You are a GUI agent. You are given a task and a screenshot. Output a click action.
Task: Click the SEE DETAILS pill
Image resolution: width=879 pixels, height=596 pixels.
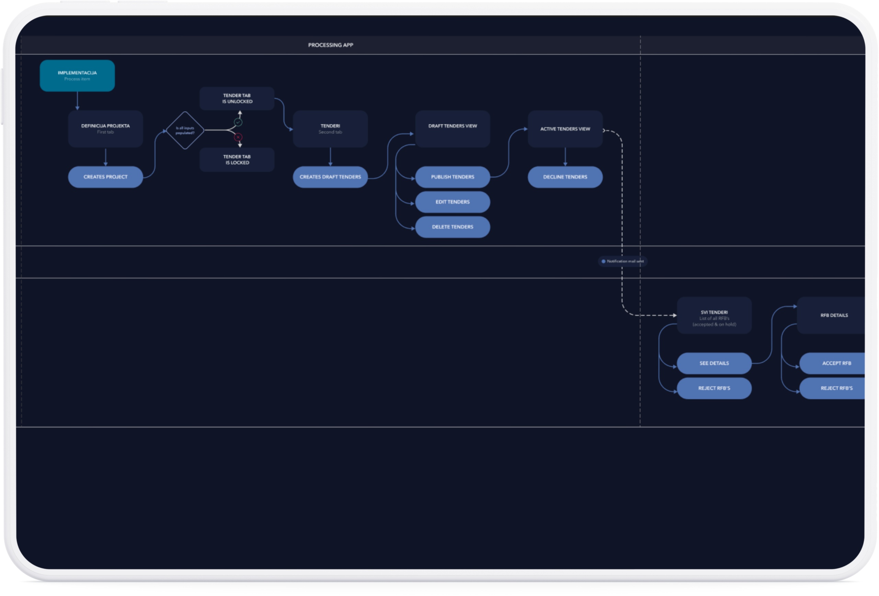pyautogui.click(x=714, y=363)
